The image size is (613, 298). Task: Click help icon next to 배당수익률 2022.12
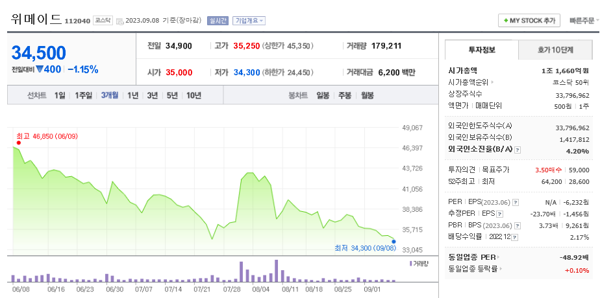tap(515, 237)
